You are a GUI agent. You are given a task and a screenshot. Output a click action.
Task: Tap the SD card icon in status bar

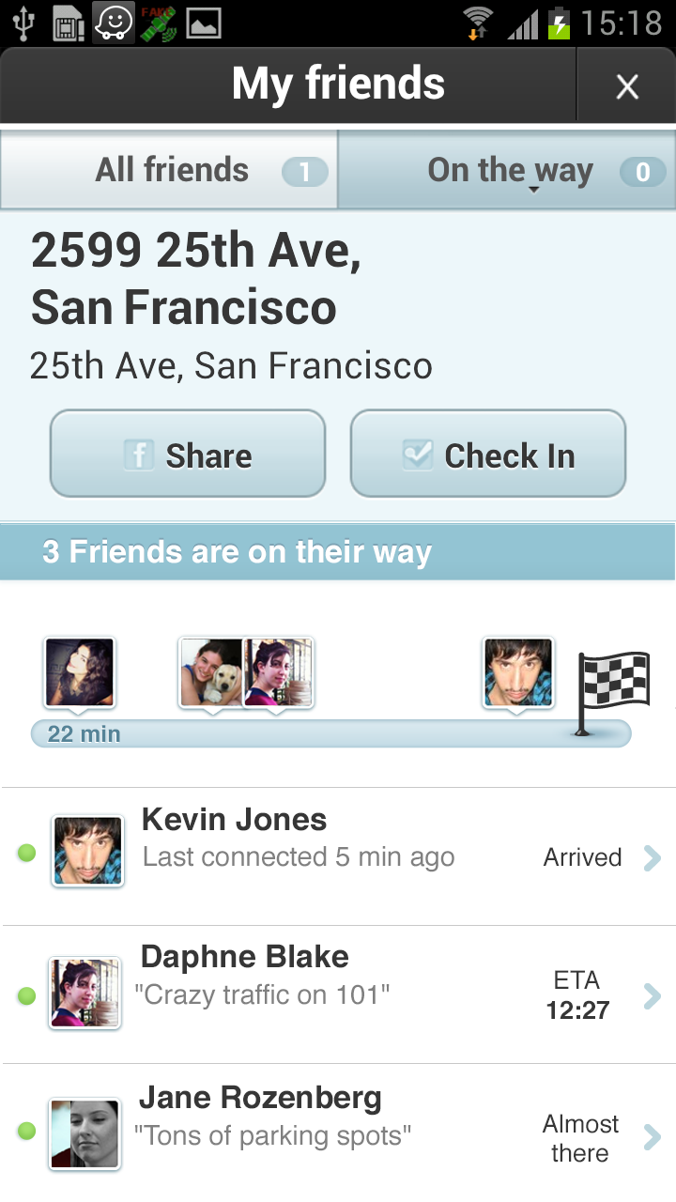(x=68, y=23)
